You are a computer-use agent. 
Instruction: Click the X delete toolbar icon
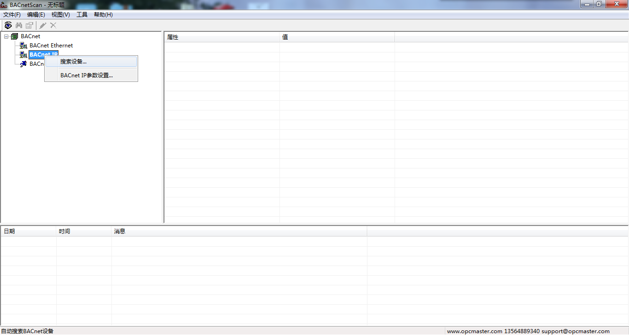[x=53, y=25]
